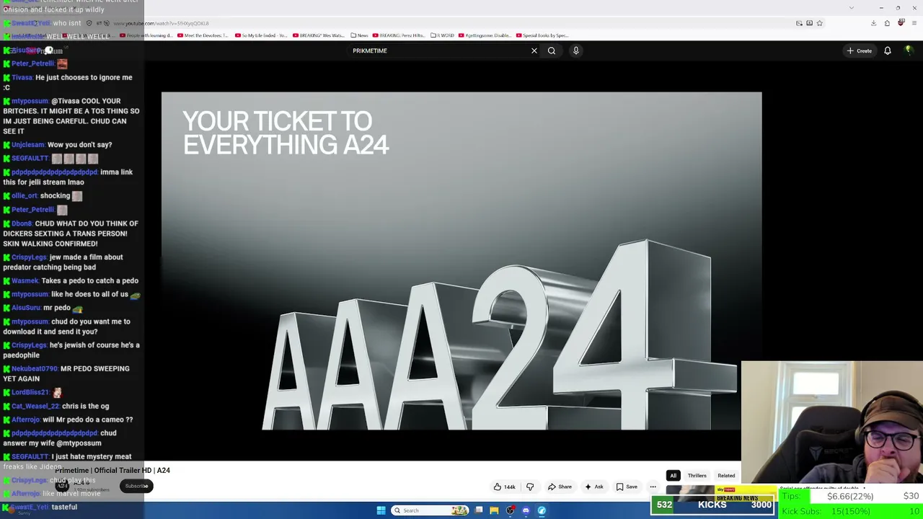Image resolution: width=923 pixels, height=519 pixels.
Task: Click the 'Primetime | Official Trailer HD | A24' title
Action: (x=112, y=471)
